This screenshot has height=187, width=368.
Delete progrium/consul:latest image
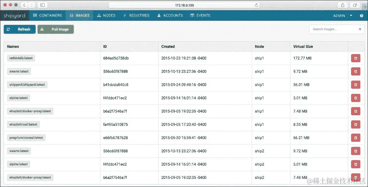click(x=355, y=138)
